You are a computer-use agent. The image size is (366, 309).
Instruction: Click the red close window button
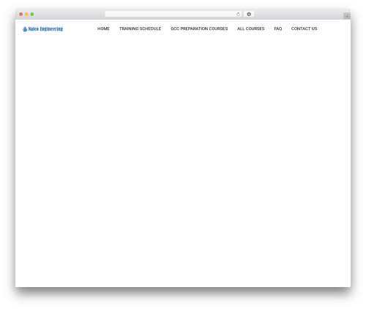(21, 15)
